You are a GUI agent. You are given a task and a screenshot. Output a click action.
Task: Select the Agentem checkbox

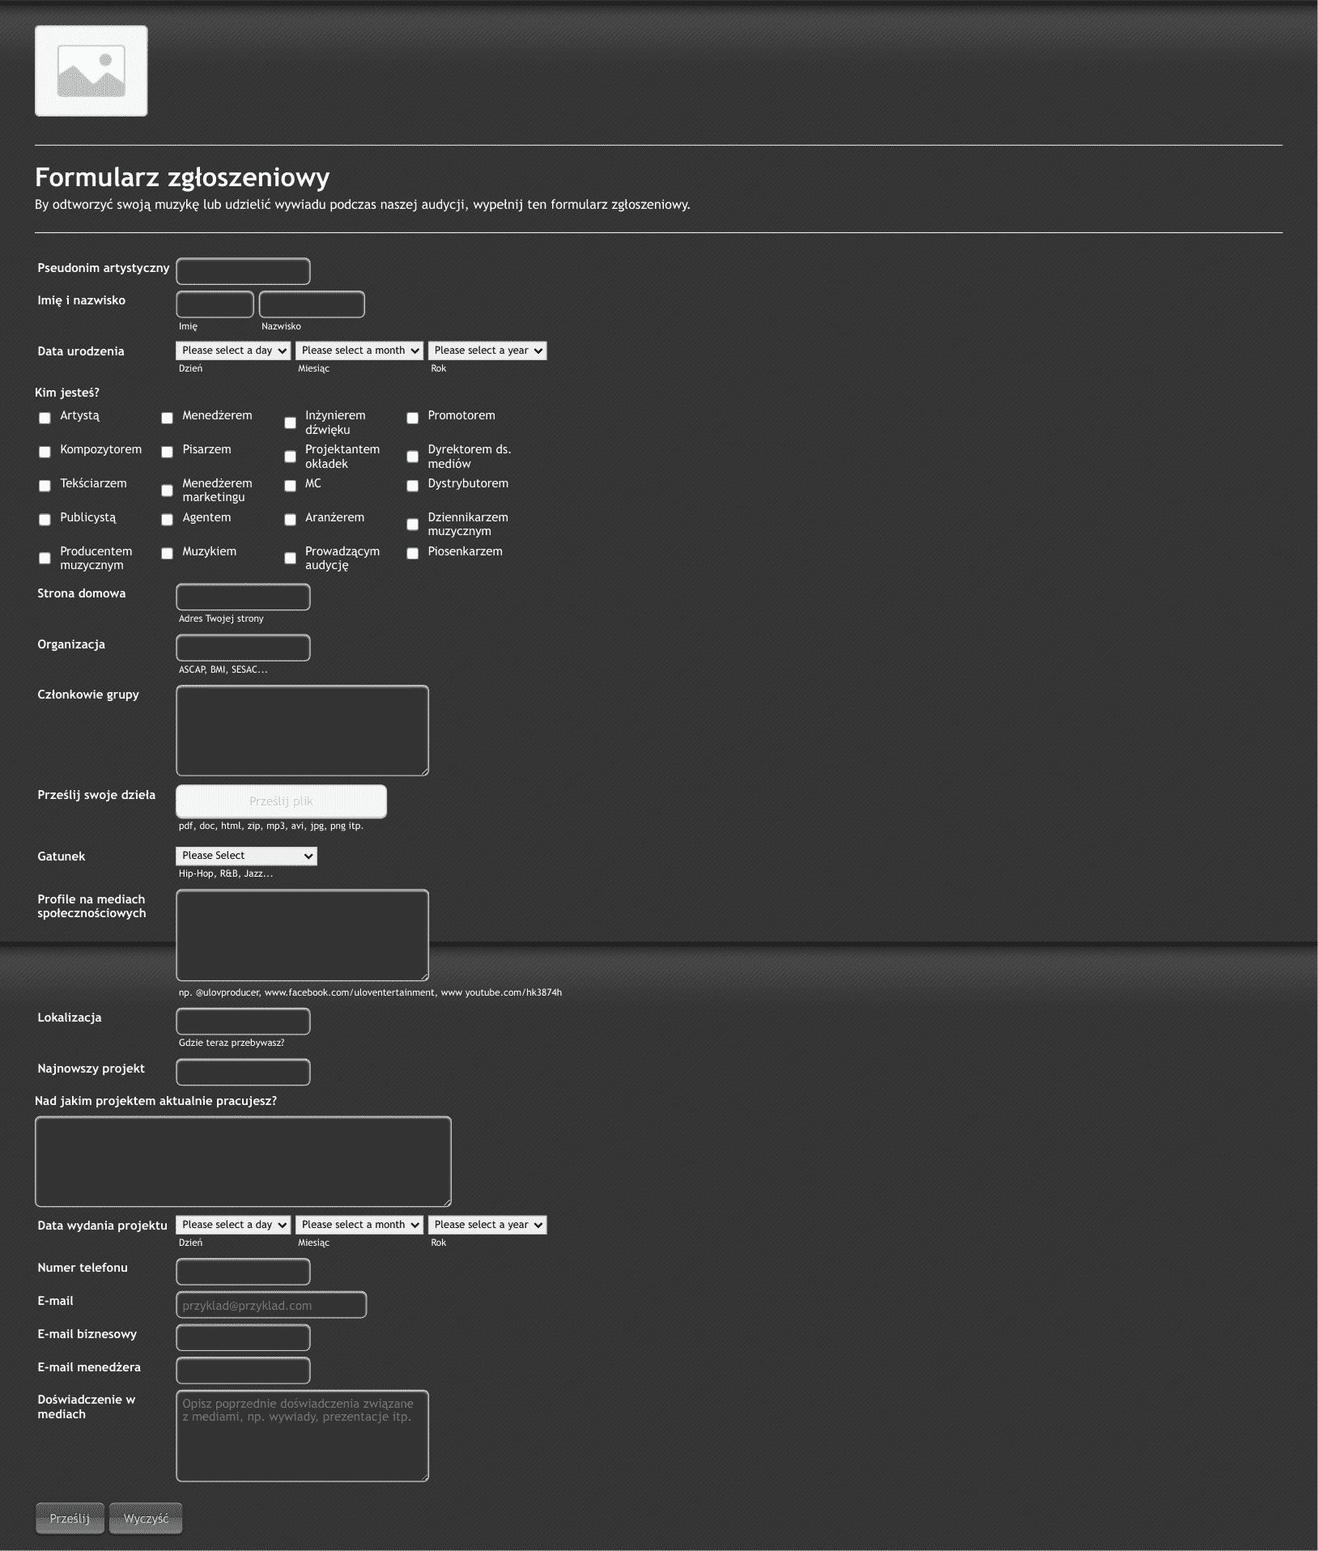(x=167, y=520)
